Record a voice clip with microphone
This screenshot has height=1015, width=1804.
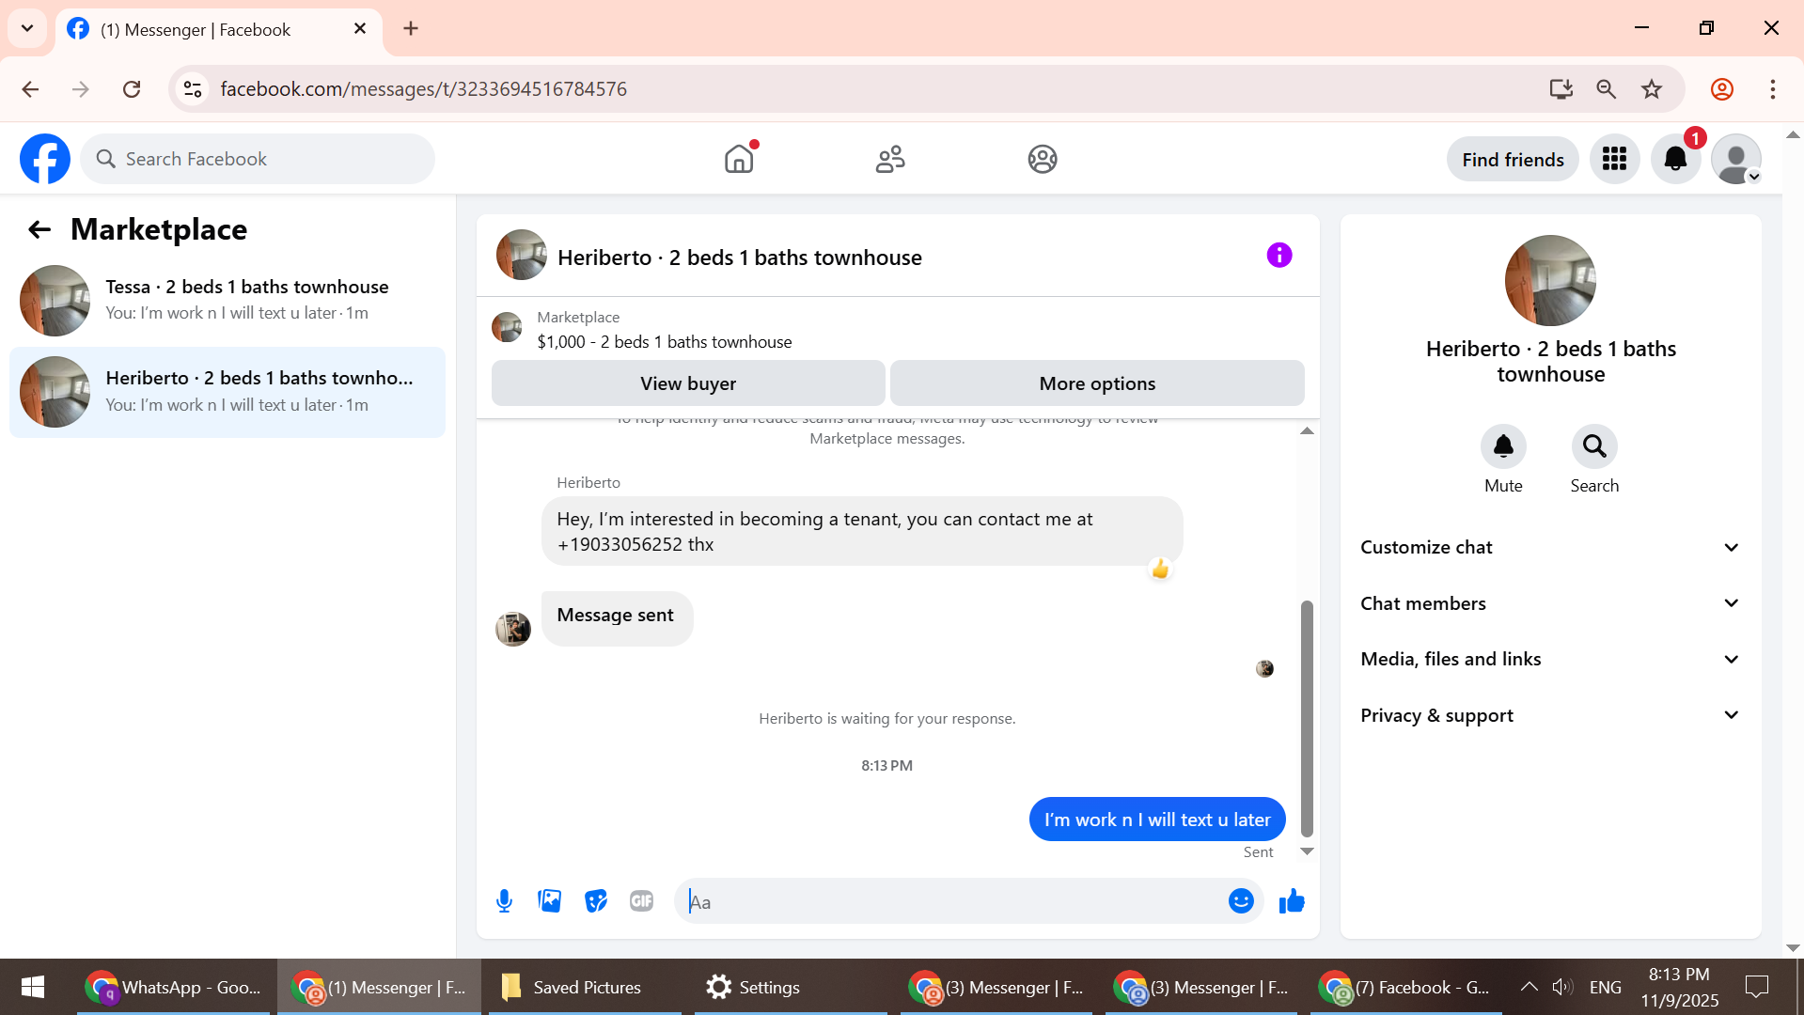pos(504,901)
